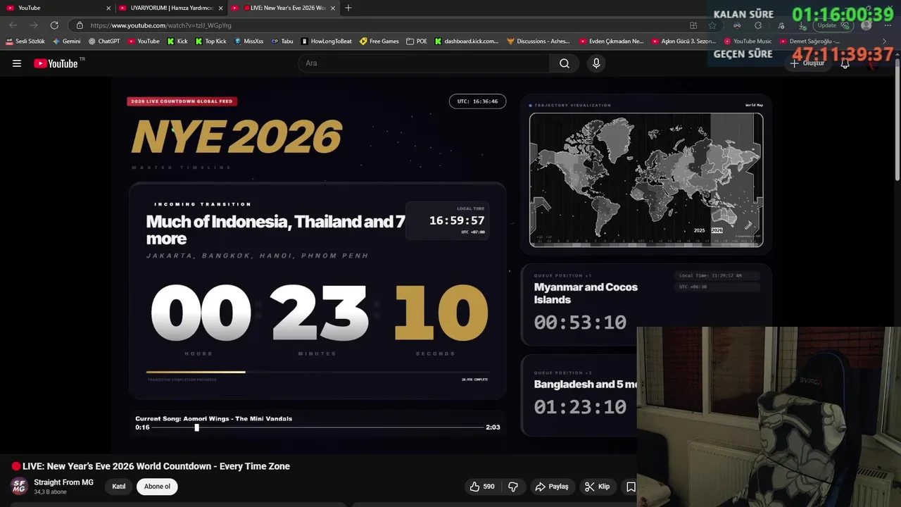Open the YouTube Music bookmark
The image size is (901, 507).
(x=748, y=42)
